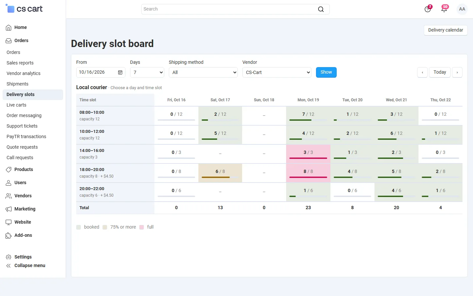Click the Products tag icon

(9, 170)
